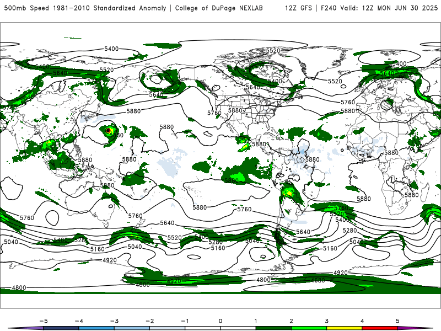This screenshot has height=331, width=441.
Task: Click the red 4 to 5 legend swatch
Action: tap(380, 328)
